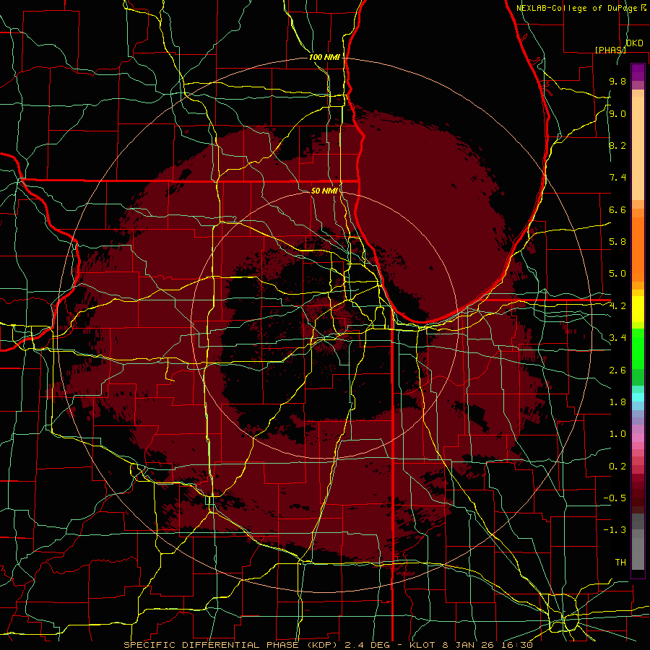Image resolution: width=650 pixels, height=650 pixels.
Task: Click the 9.0 scale value
Action: (x=617, y=113)
